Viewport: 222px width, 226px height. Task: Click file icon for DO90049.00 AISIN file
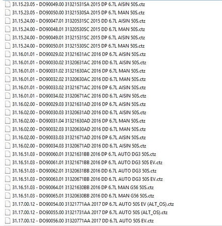[8, 4]
